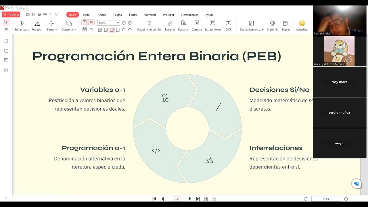Click the status bar 151% zoom field
The height and width of the screenshot is (207, 368).
326,199
